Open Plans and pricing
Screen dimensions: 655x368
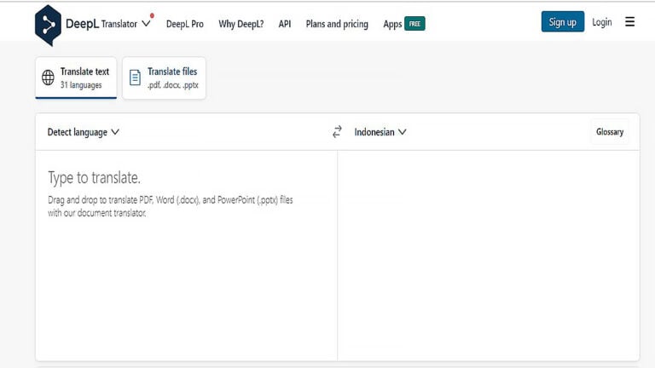click(337, 24)
